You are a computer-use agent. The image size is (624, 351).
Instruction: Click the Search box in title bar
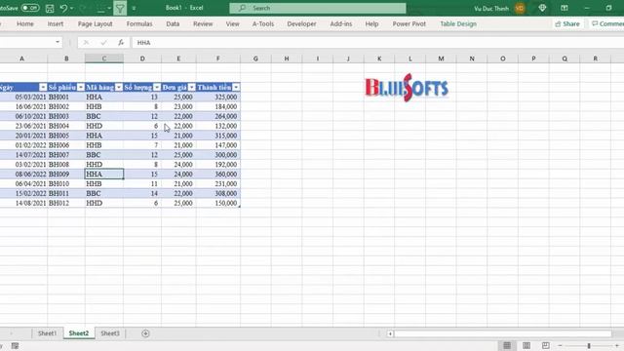click(318, 8)
